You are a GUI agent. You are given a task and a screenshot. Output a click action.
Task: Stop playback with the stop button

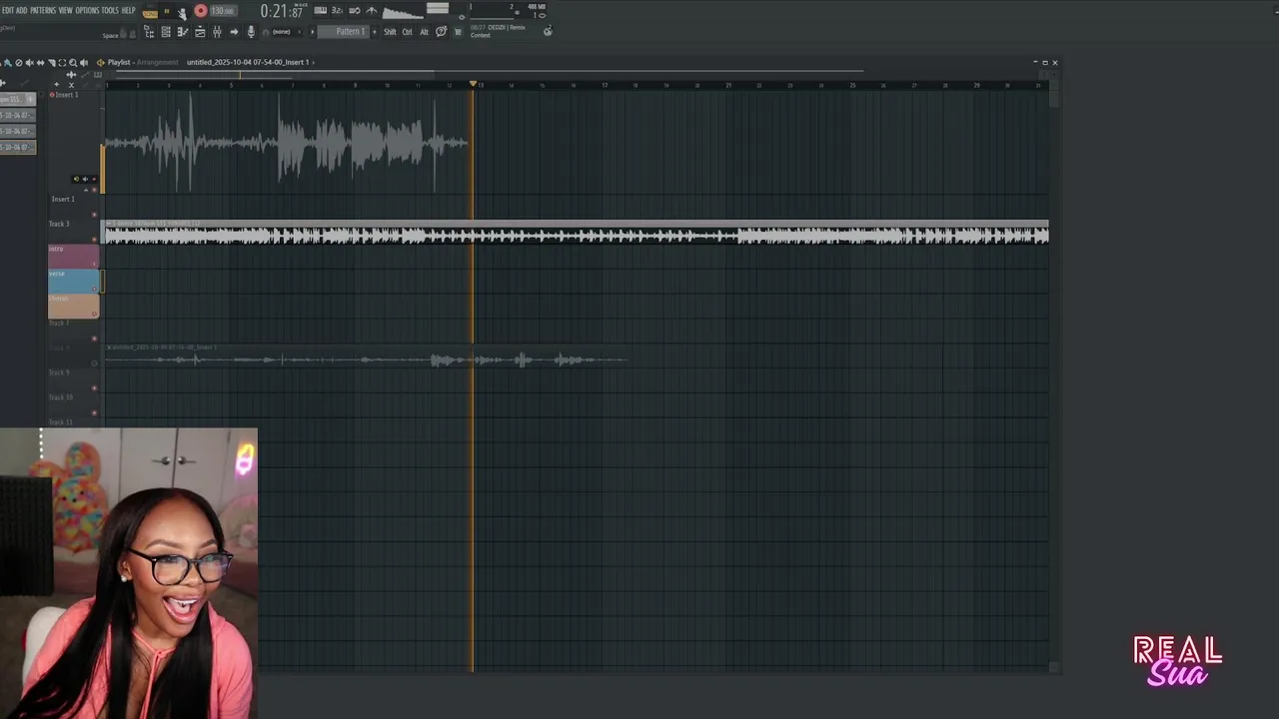point(181,11)
